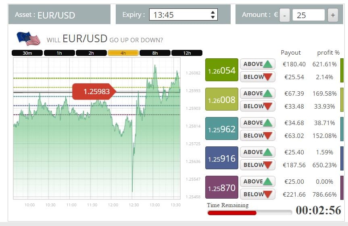
Task: Increase the expiry time with up arrow
Action: [x=213, y=12]
